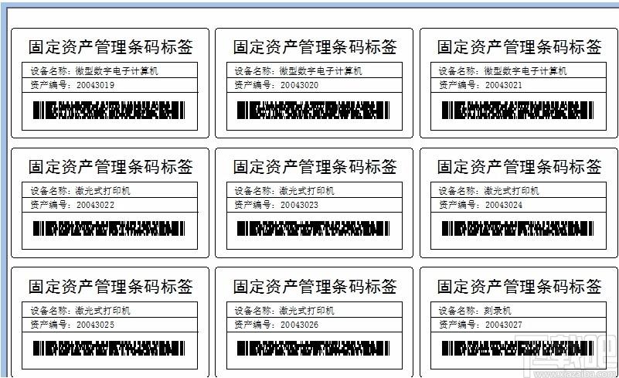Select the barcode of label 20043024

pyautogui.click(x=517, y=229)
